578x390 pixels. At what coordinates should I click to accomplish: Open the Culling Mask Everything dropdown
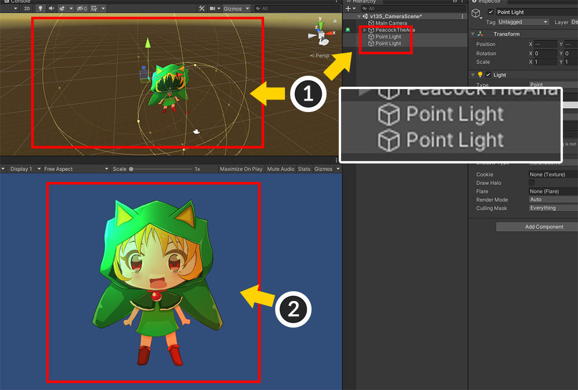[x=553, y=208]
